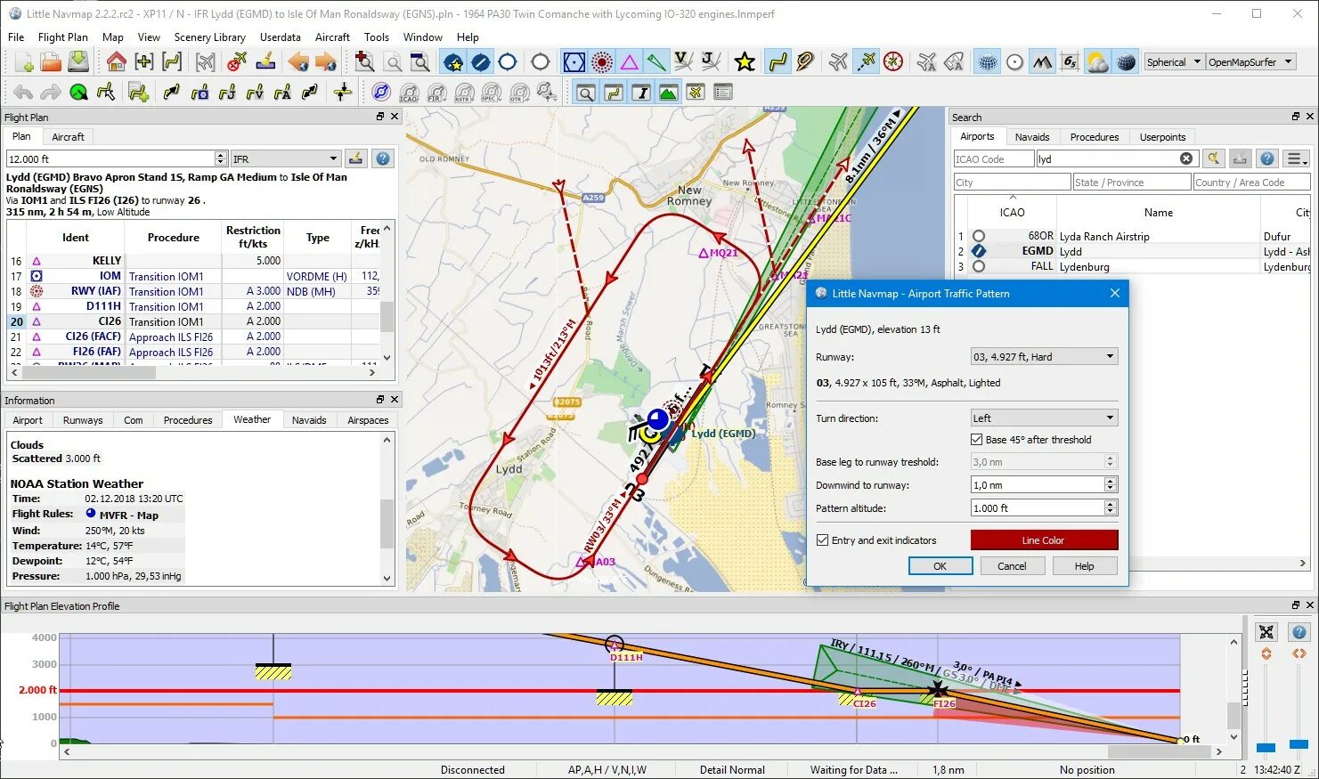Click the green calculate route icon
The height and width of the screenshot is (779, 1319).
[x=78, y=92]
